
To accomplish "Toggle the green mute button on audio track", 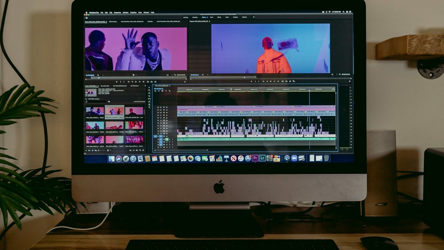I will pos(166,139).
